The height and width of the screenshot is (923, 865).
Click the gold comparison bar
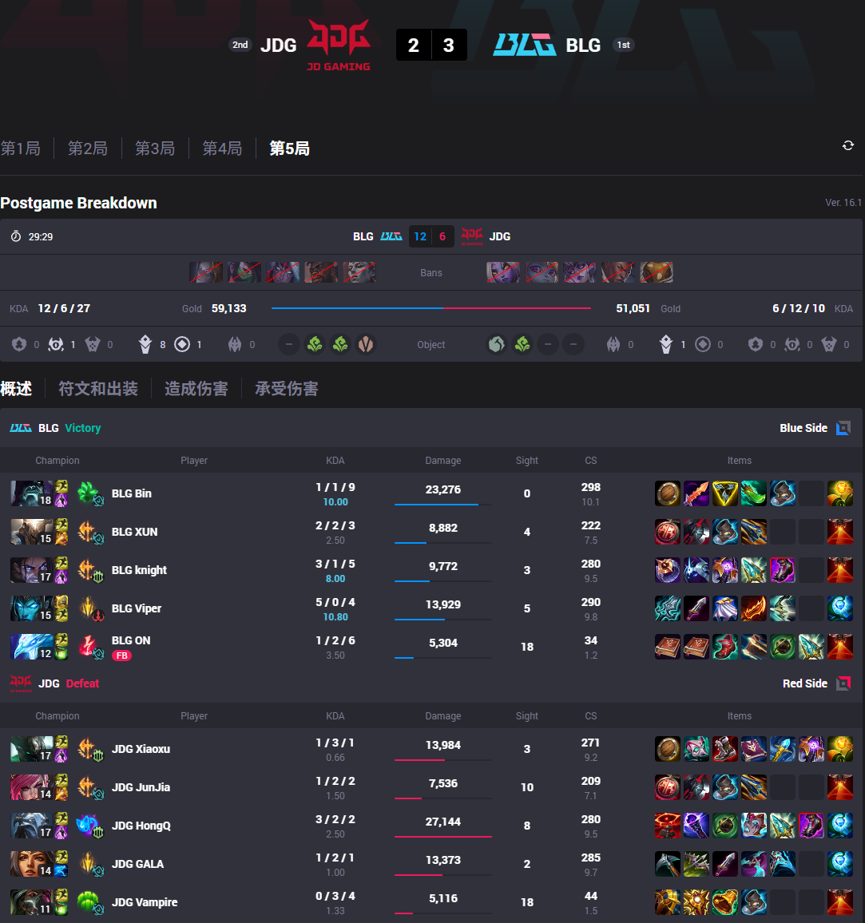point(431,308)
